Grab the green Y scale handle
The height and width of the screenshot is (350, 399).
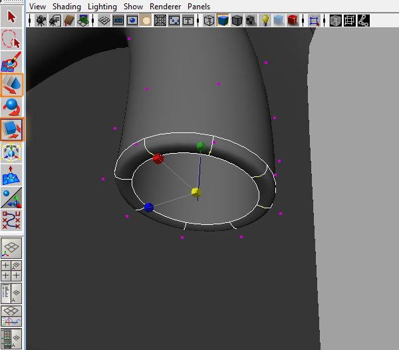pos(201,146)
